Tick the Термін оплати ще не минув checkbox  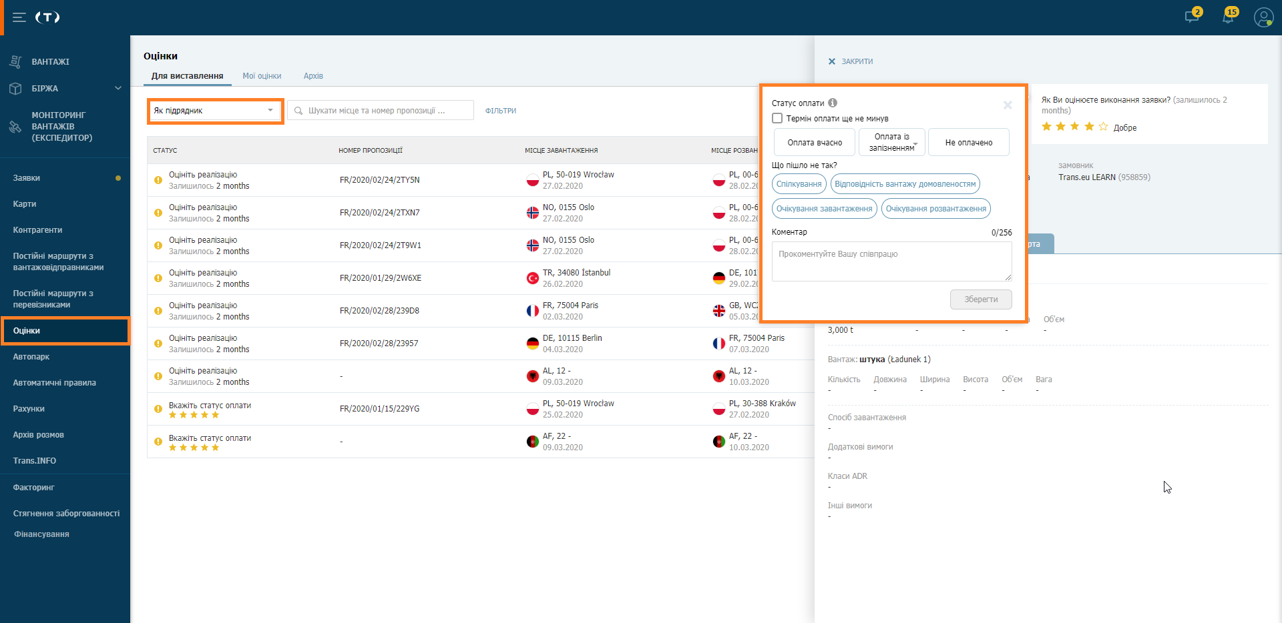tap(777, 118)
